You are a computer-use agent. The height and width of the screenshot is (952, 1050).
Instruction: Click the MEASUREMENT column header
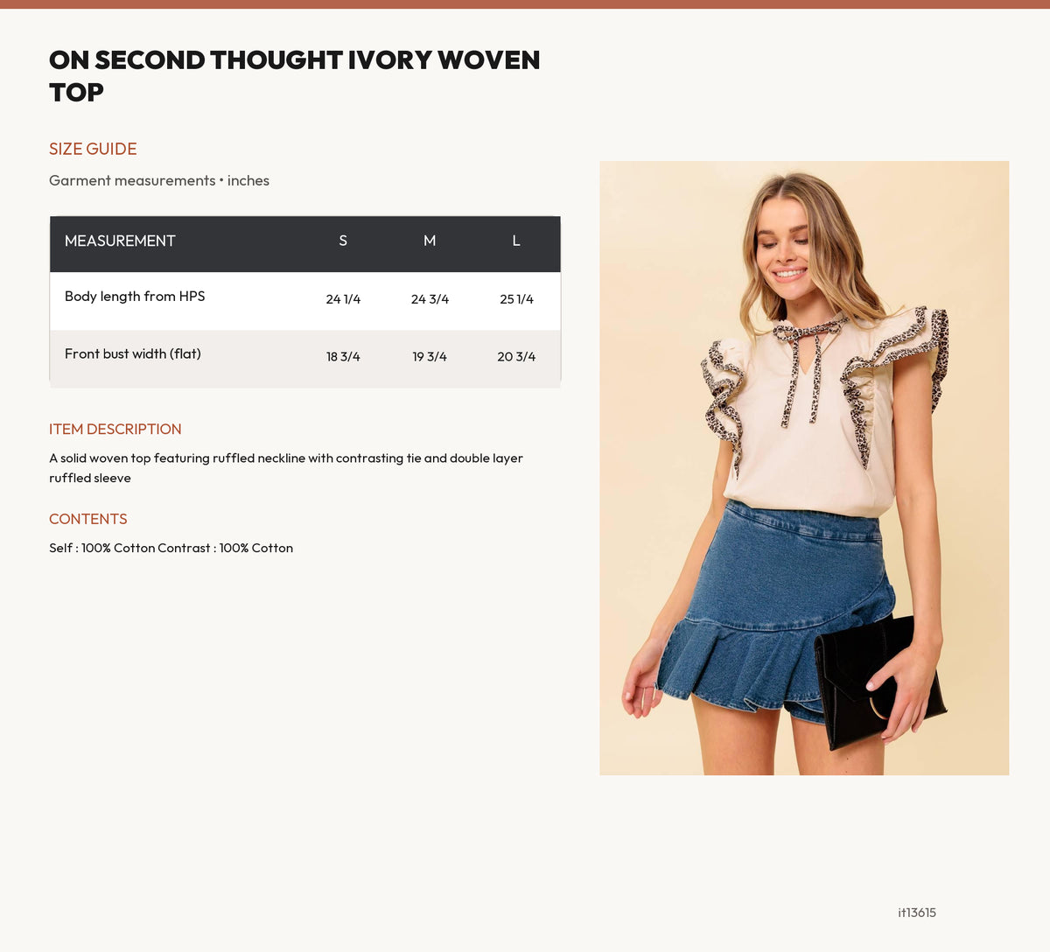point(120,241)
